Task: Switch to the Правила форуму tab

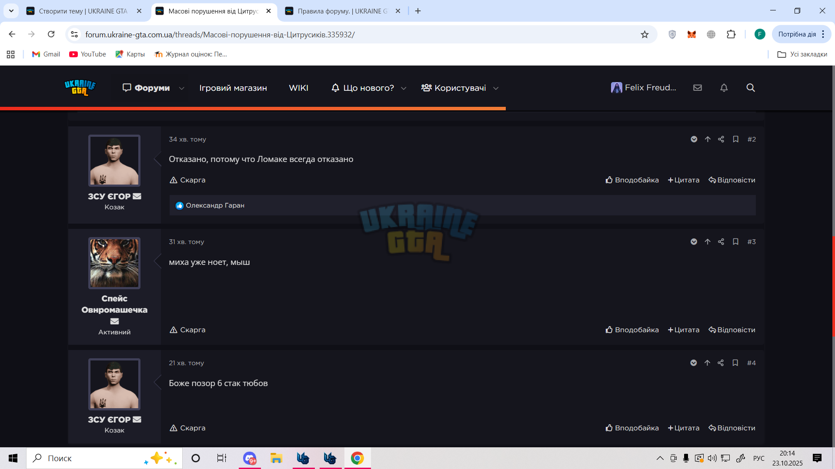Action: [x=342, y=11]
